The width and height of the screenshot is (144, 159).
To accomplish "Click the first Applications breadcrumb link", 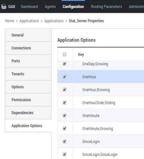I will (29, 21).
